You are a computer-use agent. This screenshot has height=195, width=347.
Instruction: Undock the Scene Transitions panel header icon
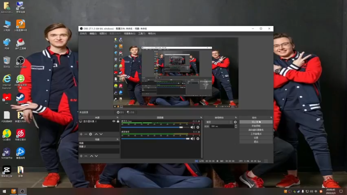[236, 117]
